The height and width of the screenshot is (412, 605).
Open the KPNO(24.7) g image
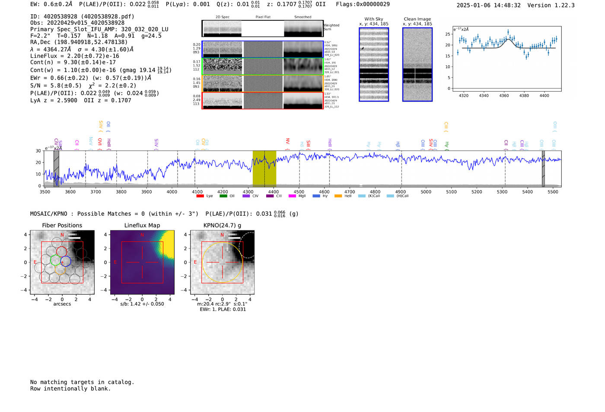(222, 262)
